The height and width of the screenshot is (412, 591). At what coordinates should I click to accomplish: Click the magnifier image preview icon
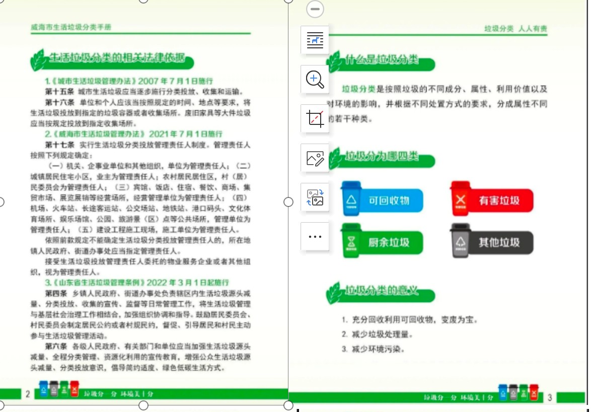[315, 80]
